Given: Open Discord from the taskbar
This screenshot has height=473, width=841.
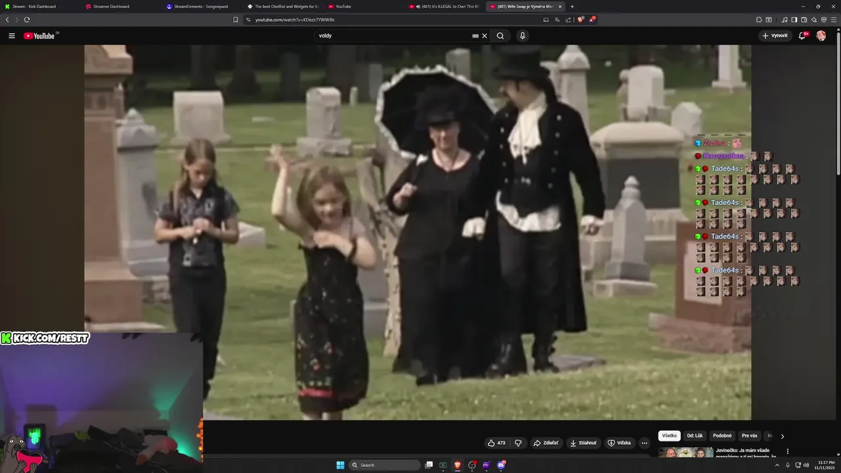Looking at the screenshot, I should tap(501, 465).
